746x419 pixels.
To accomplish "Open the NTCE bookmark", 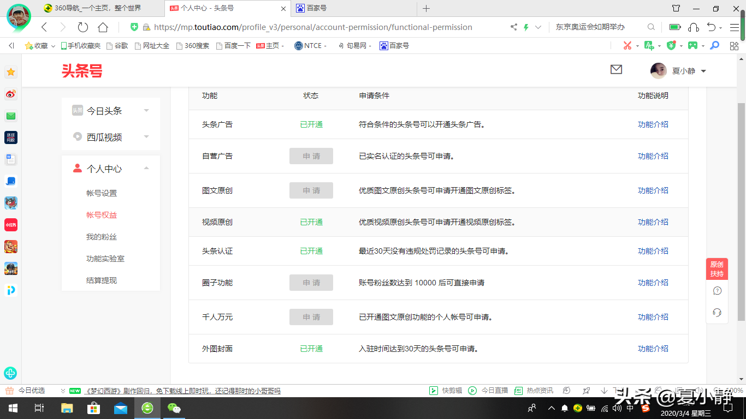I will tap(310, 46).
